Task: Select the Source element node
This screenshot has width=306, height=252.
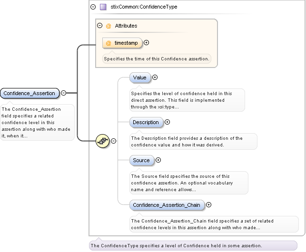Action: tap(141, 160)
